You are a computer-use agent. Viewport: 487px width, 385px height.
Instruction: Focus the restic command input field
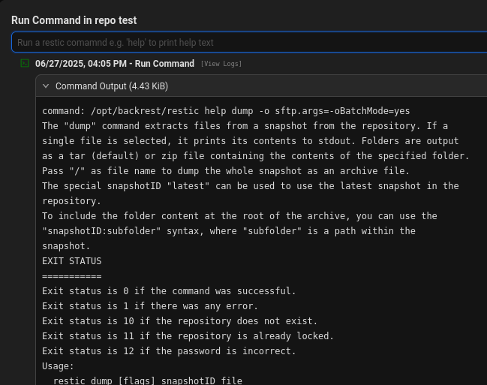[x=248, y=43]
